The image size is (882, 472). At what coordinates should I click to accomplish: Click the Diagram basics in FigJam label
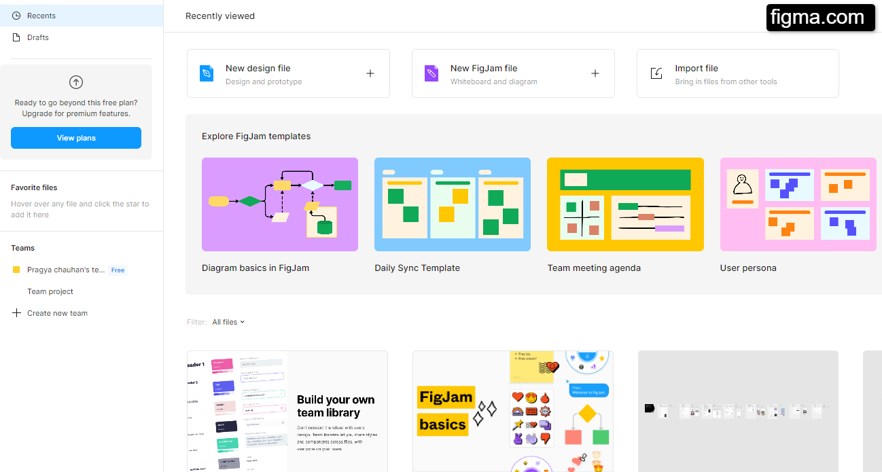(255, 268)
